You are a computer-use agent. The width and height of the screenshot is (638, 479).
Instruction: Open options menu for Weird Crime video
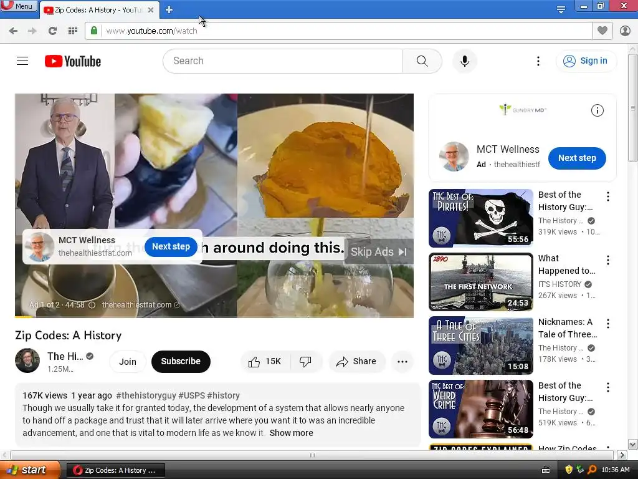(x=608, y=387)
